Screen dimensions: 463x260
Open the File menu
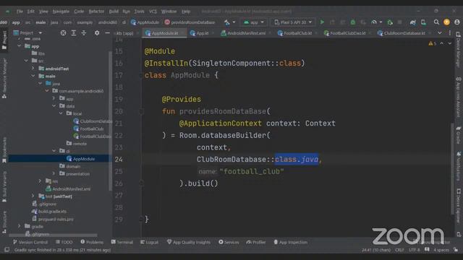point(20,12)
